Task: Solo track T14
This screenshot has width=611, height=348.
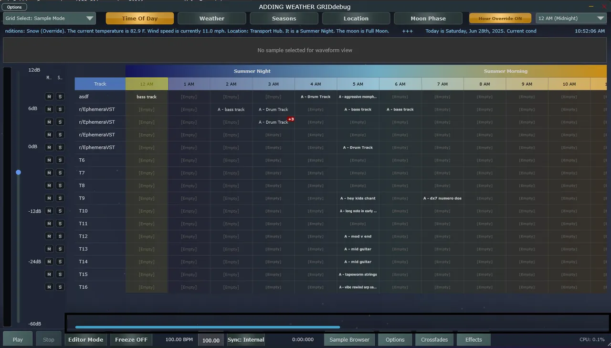Action: click(x=60, y=262)
